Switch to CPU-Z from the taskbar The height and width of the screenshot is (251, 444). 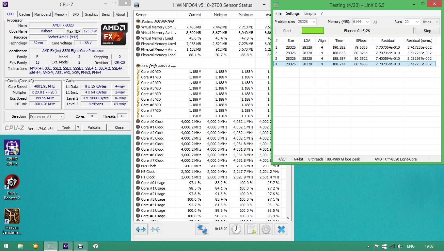pyautogui.click(x=66, y=246)
